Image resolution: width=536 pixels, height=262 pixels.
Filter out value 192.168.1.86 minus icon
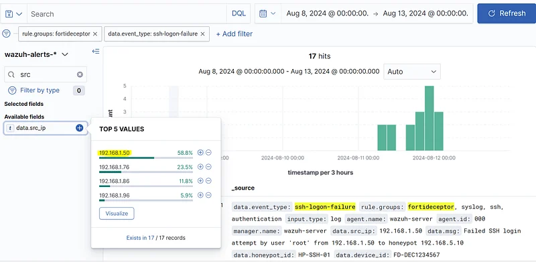tap(208, 181)
